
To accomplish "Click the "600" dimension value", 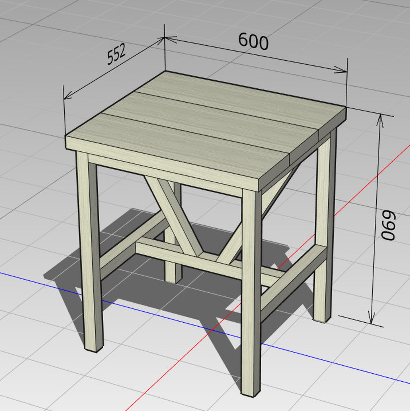I will pos(253,41).
